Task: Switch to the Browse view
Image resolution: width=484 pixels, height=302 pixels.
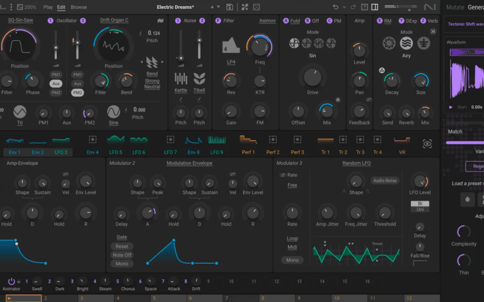Action: click(x=79, y=7)
